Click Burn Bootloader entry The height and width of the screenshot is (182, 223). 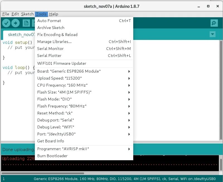(84, 156)
